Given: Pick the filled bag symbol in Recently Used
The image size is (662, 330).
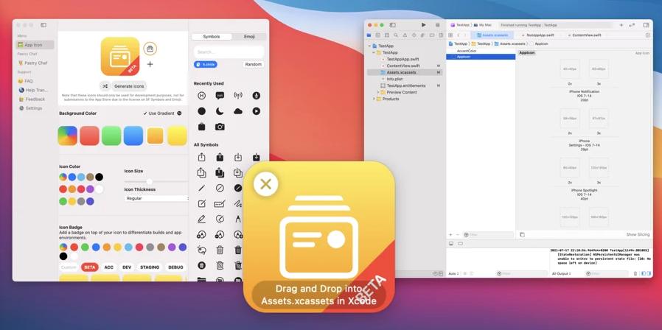Looking at the screenshot, I should (202, 127).
